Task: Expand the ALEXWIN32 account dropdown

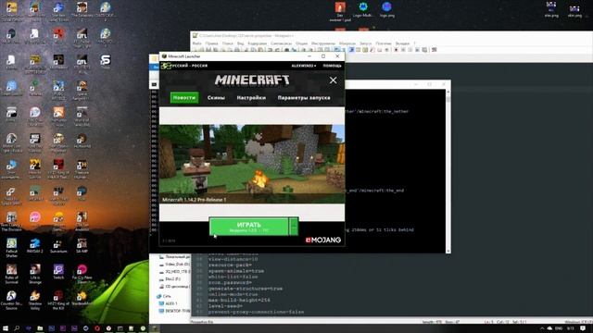Action: (x=304, y=66)
